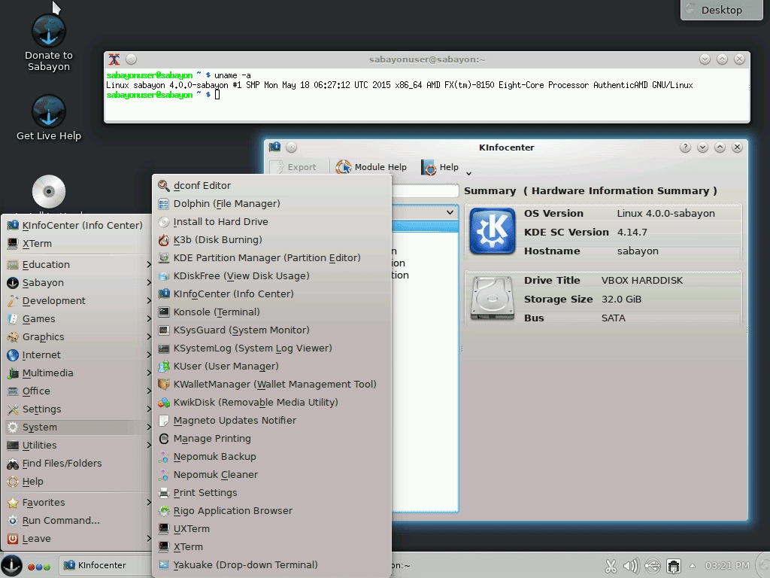This screenshot has width=770, height=578.
Task: Click the clock showing 03:21 PM
Action: pyautogui.click(x=727, y=566)
